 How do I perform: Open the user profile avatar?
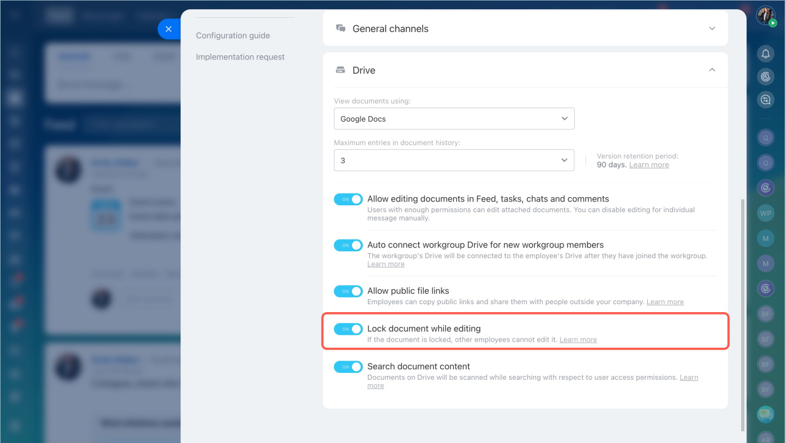tap(765, 15)
